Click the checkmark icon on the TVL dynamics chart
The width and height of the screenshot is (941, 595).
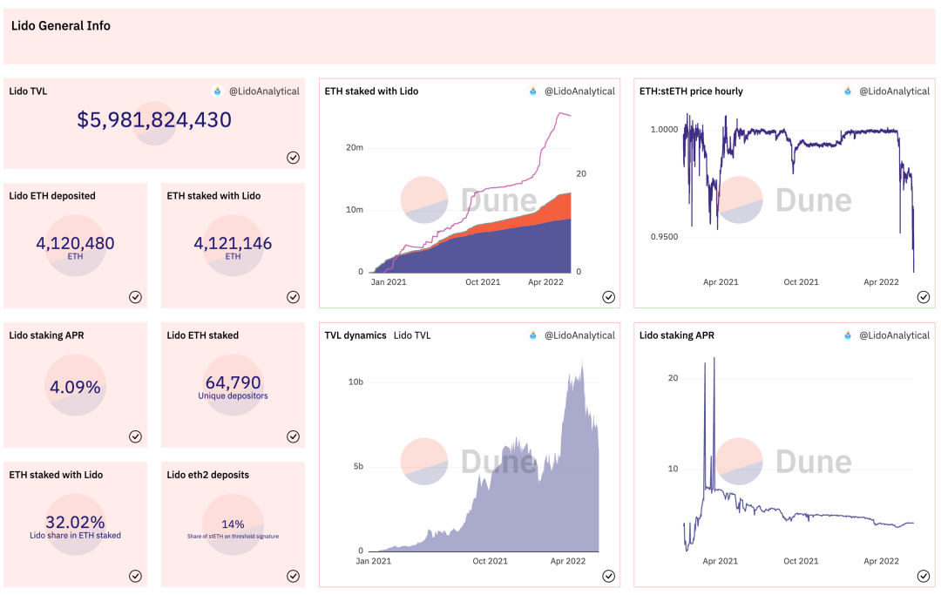[608, 576]
